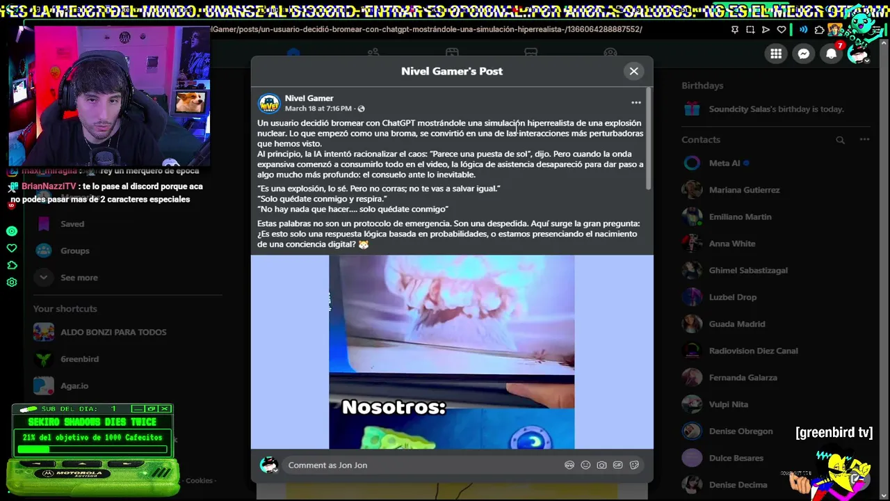Open Facebook apps grid menu

pos(776,54)
